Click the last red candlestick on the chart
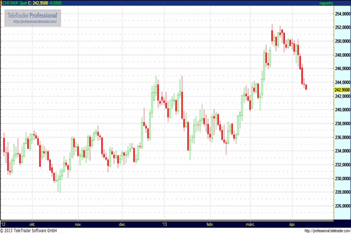 click(307, 87)
